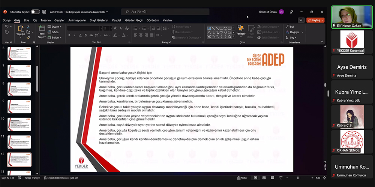Open the Geçişler tab
This screenshot has height=187, width=375.
(x=59, y=20)
